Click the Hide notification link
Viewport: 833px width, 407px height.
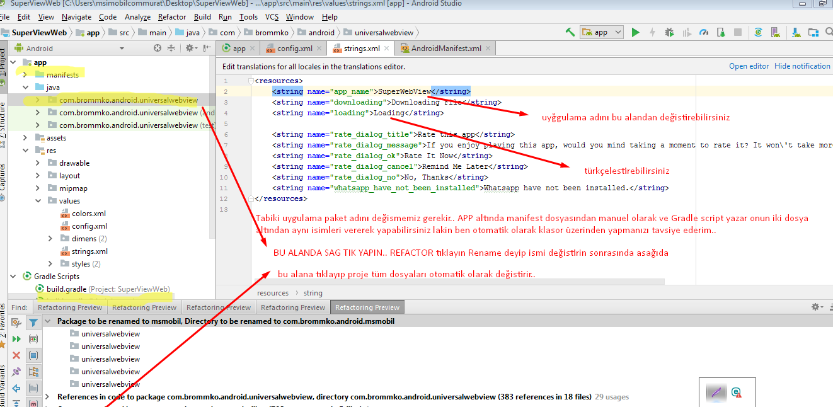coord(802,66)
